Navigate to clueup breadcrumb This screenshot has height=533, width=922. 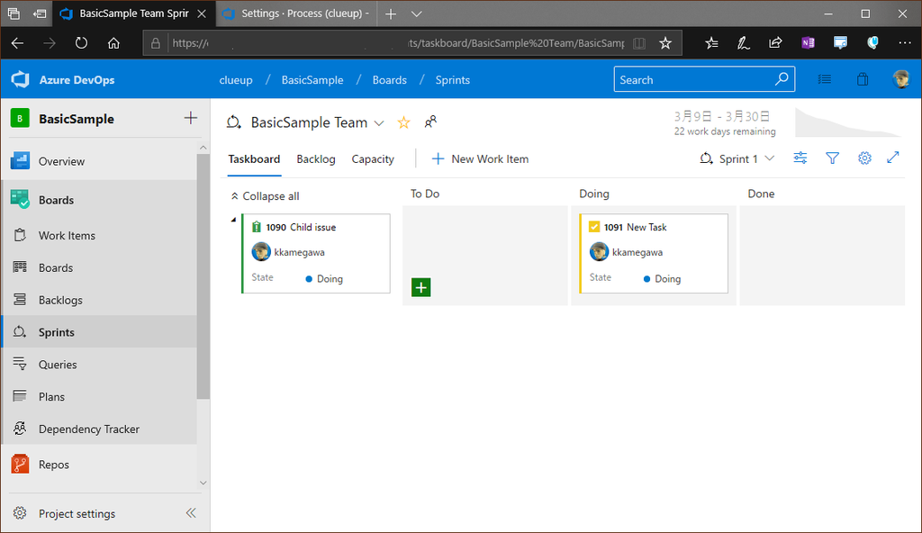[x=236, y=80]
